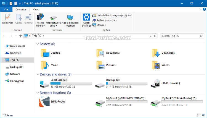Click the Manage button
Screen dimensions: 207x118
click(99, 25)
